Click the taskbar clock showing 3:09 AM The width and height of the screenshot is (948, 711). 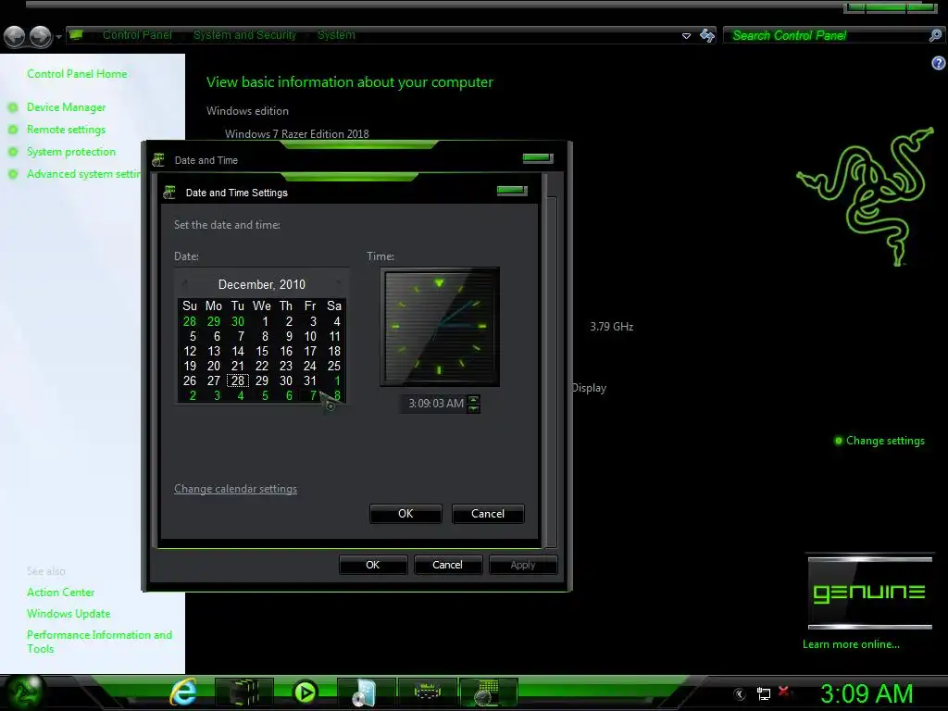pyautogui.click(x=867, y=693)
